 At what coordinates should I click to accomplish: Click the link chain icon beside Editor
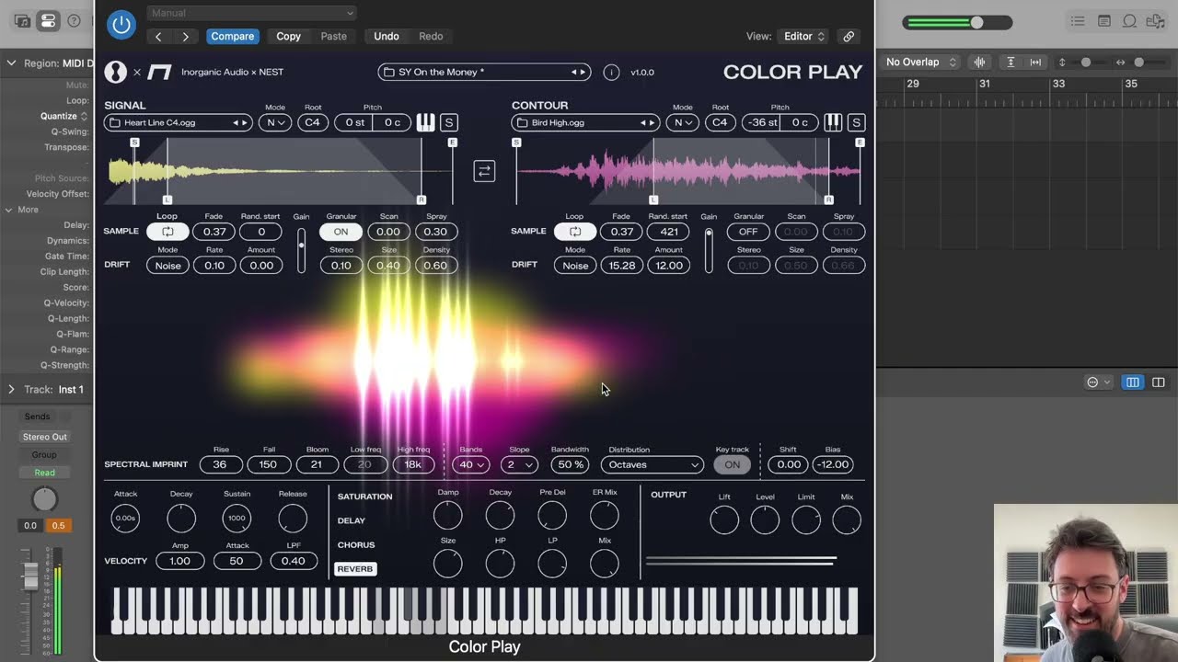849,37
